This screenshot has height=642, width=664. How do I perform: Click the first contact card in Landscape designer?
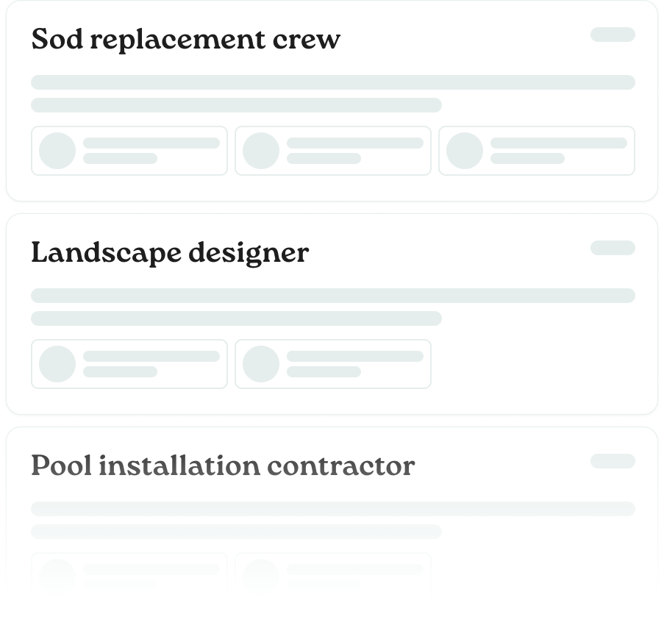[x=129, y=363]
